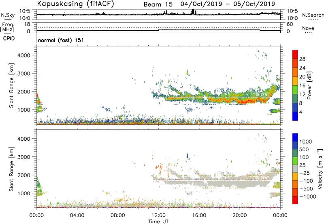Viewport: 324px width, 224px height.
Task: Click the -25 label on velocity colorbar
Action: tap(305, 173)
